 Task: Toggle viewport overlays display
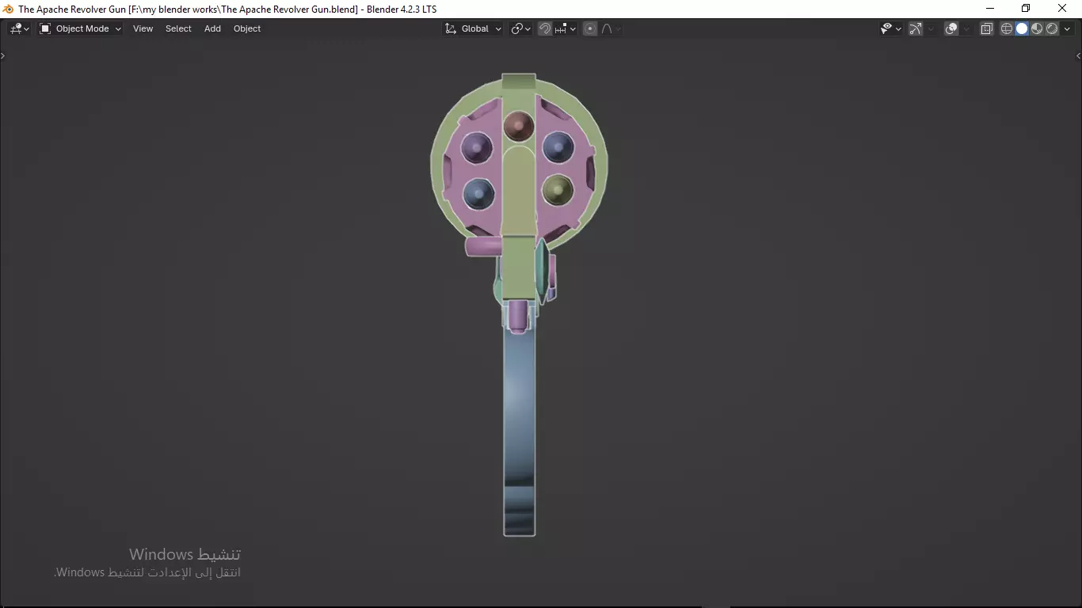coord(951,28)
